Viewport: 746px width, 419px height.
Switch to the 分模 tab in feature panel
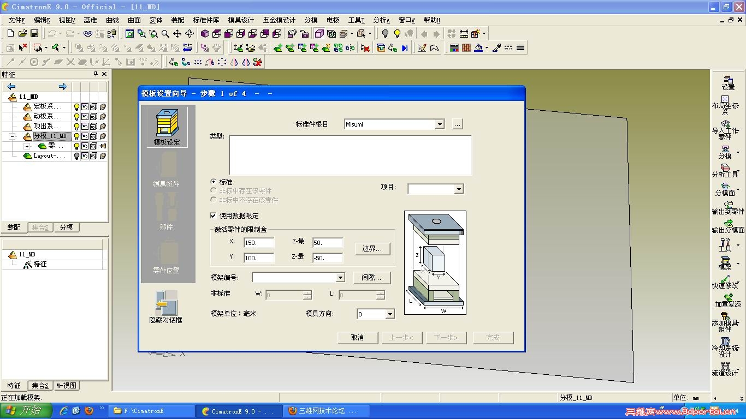click(x=67, y=228)
